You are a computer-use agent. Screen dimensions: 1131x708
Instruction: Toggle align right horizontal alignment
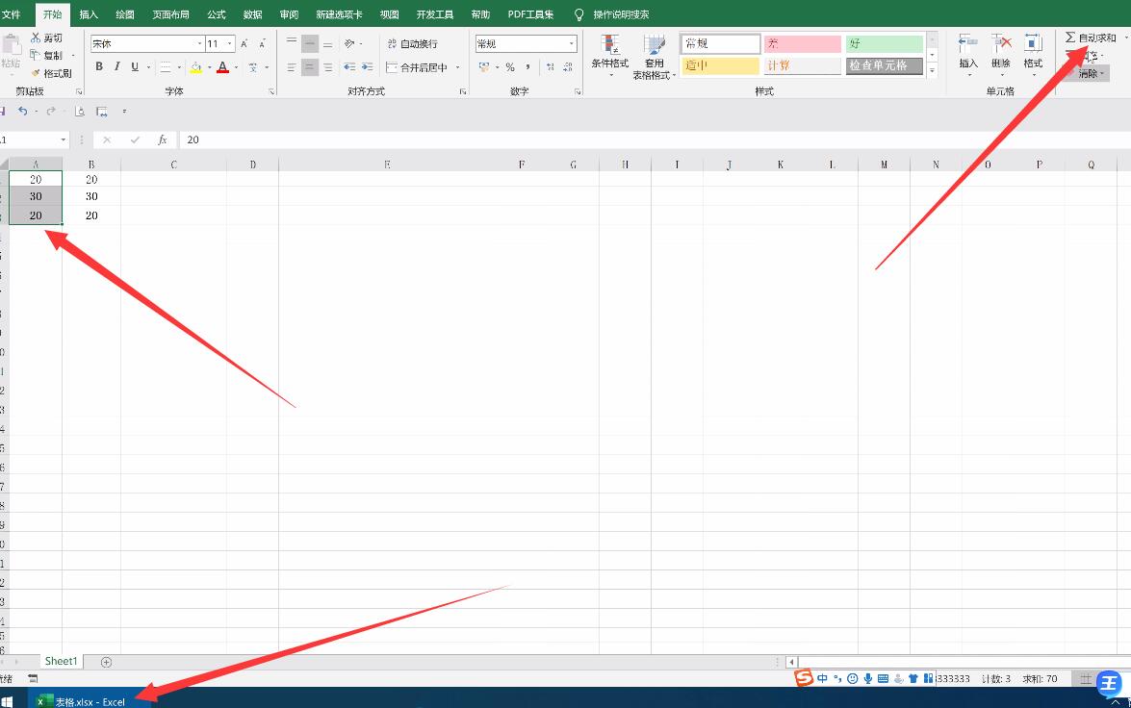click(327, 67)
